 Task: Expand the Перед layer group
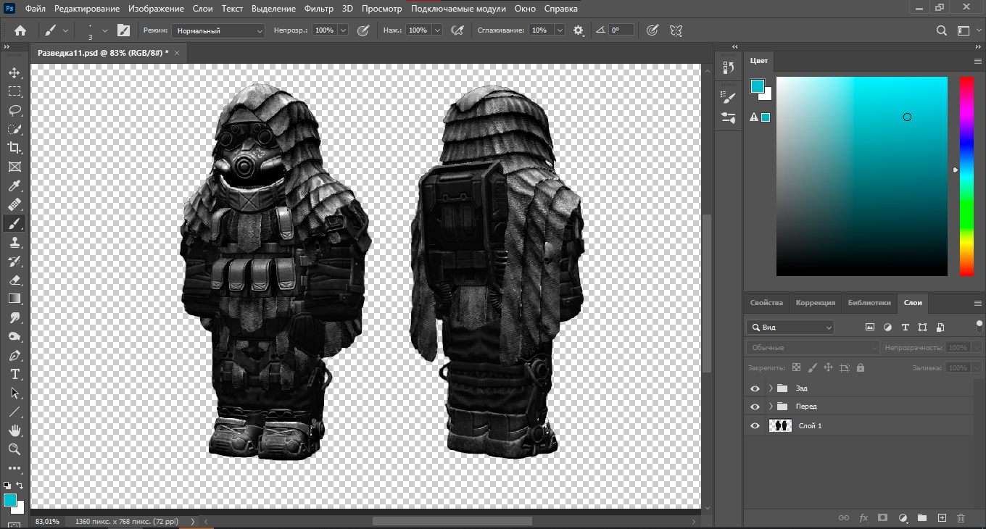[x=771, y=407]
